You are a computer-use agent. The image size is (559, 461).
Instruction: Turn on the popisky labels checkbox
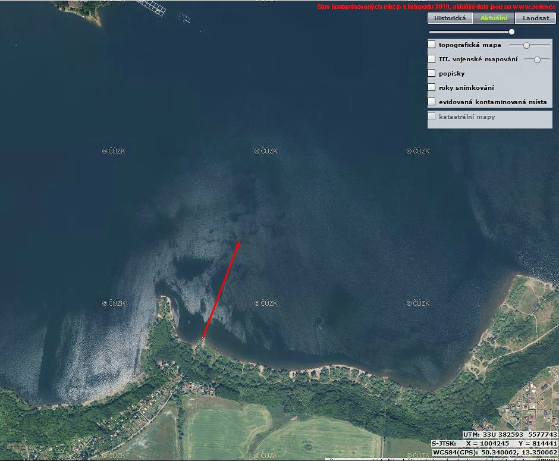(x=432, y=73)
